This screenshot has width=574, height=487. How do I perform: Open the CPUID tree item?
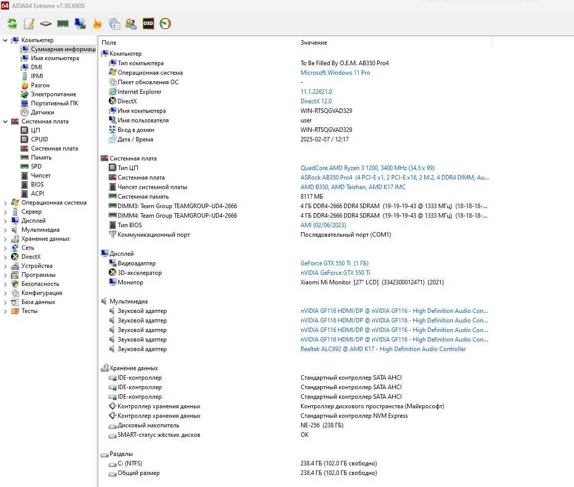coord(40,139)
